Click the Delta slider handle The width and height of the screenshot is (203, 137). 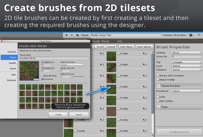tap(72, 77)
